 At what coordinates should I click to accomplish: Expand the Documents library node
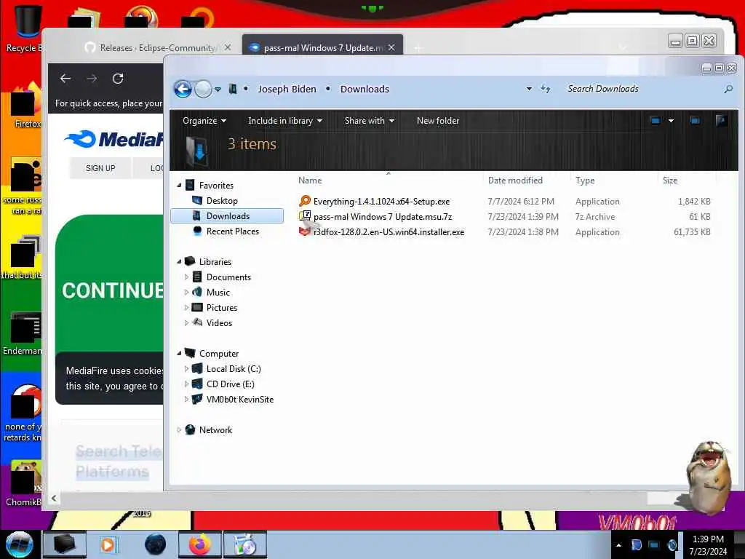point(186,277)
